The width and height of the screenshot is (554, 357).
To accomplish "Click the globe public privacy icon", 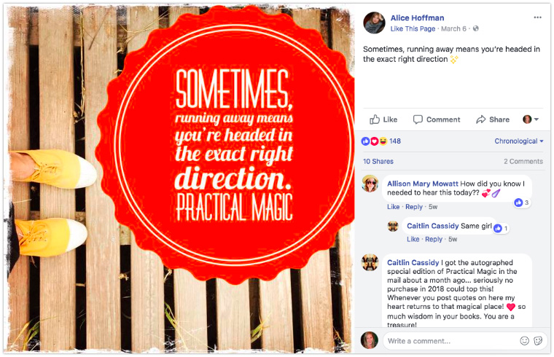I will 475,28.
